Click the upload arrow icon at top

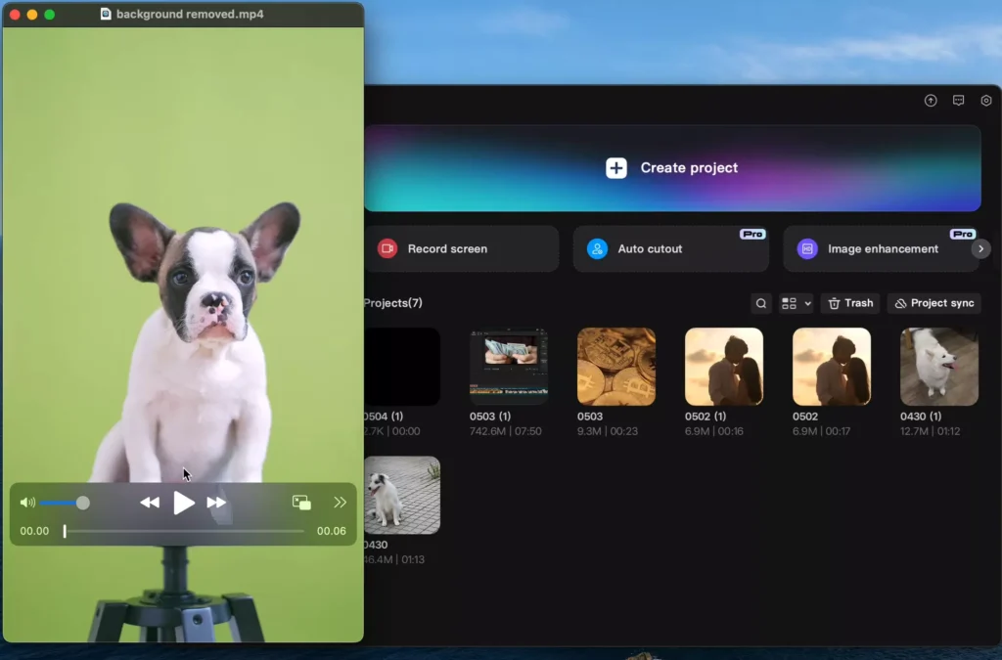pyautogui.click(x=931, y=100)
